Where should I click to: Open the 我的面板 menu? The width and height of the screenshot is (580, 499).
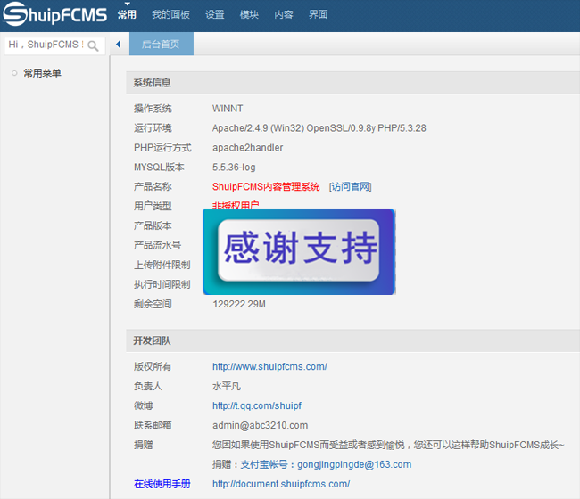[x=170, y=14]
